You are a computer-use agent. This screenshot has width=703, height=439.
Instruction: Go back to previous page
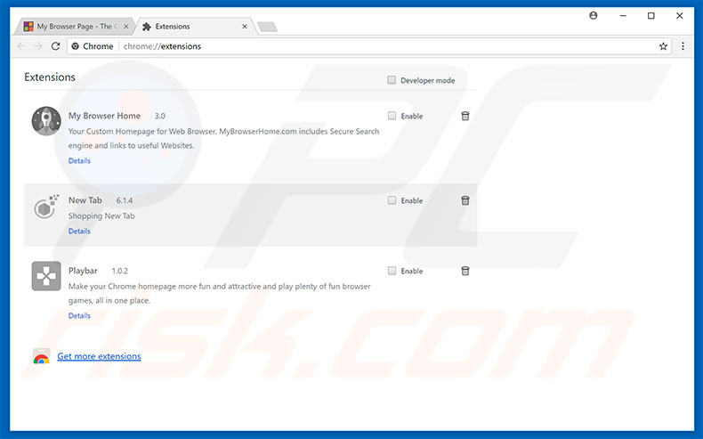(21, 46)
